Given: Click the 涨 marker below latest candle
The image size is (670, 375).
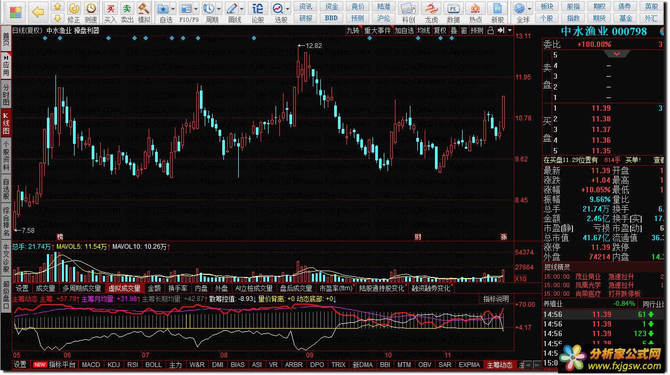Looking at the screenshot, I should [x=503, y=237].
